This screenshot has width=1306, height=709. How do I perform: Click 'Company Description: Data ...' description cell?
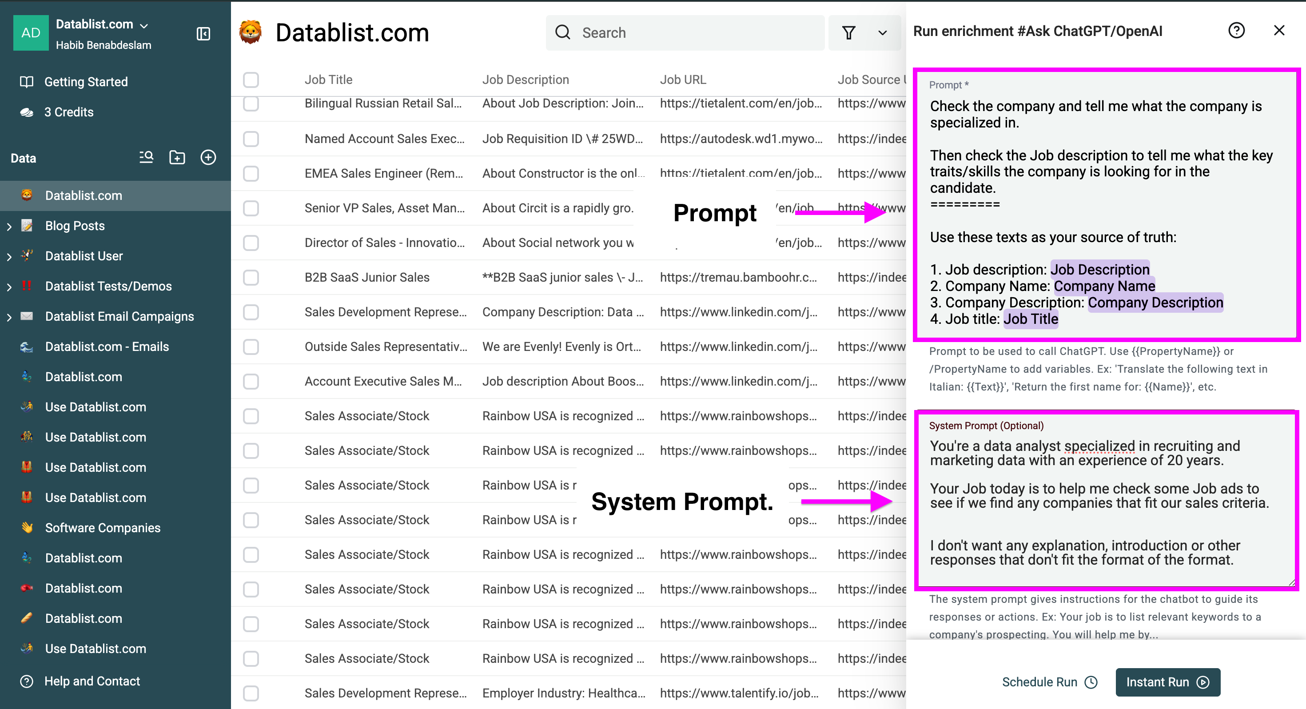pos(563,312)
